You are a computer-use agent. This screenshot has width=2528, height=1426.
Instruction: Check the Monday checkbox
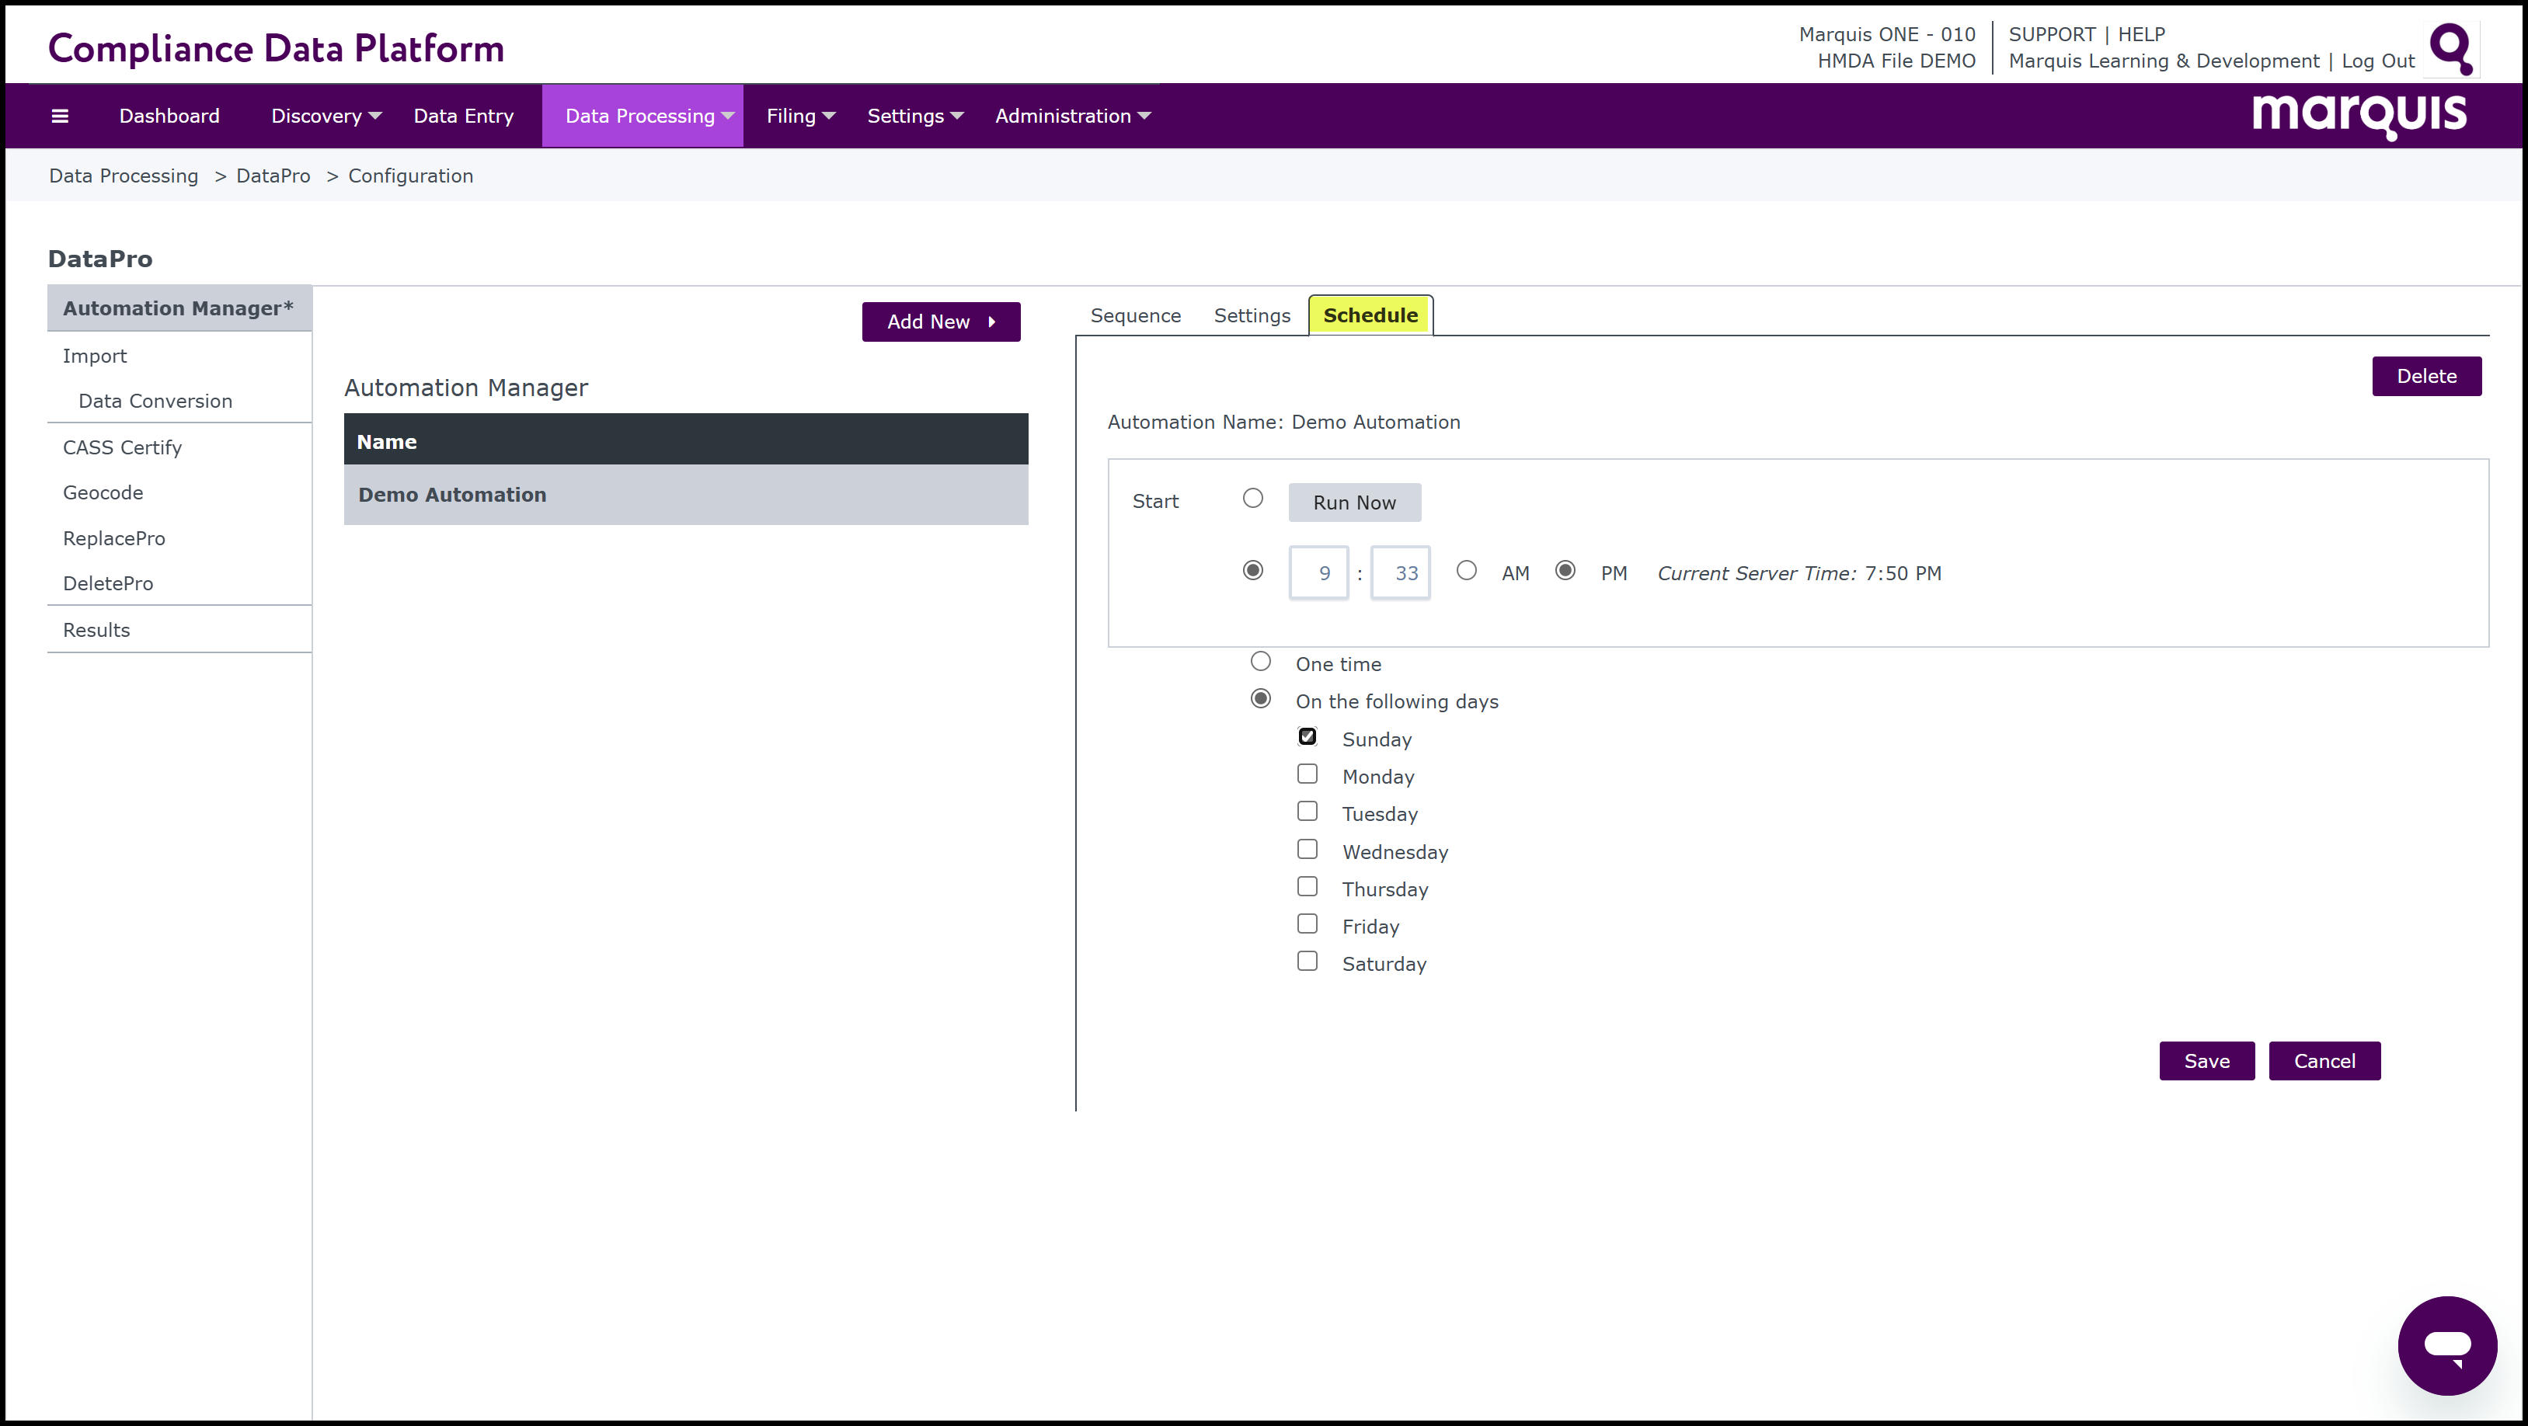tap(1308, 774)
